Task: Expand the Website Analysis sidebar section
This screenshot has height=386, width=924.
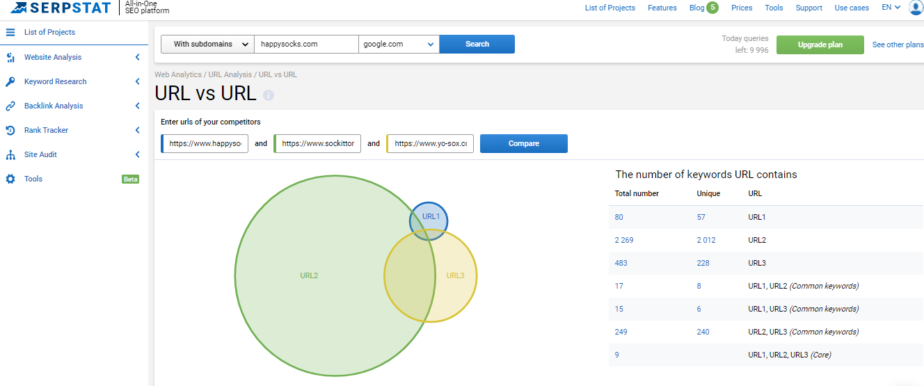Action: [137, 58]
